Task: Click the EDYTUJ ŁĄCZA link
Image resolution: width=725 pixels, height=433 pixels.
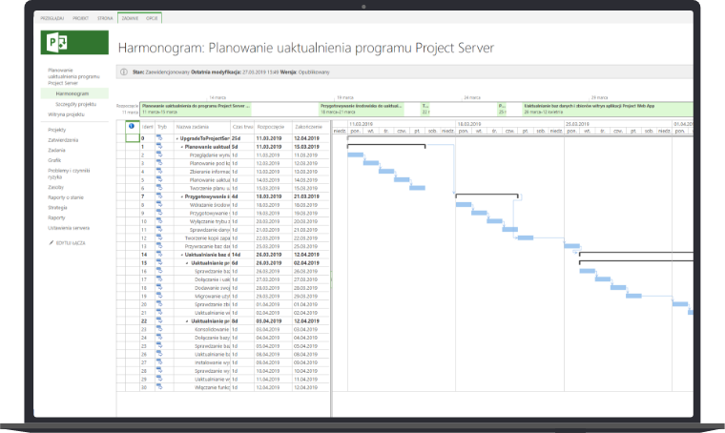Action: 71,242
